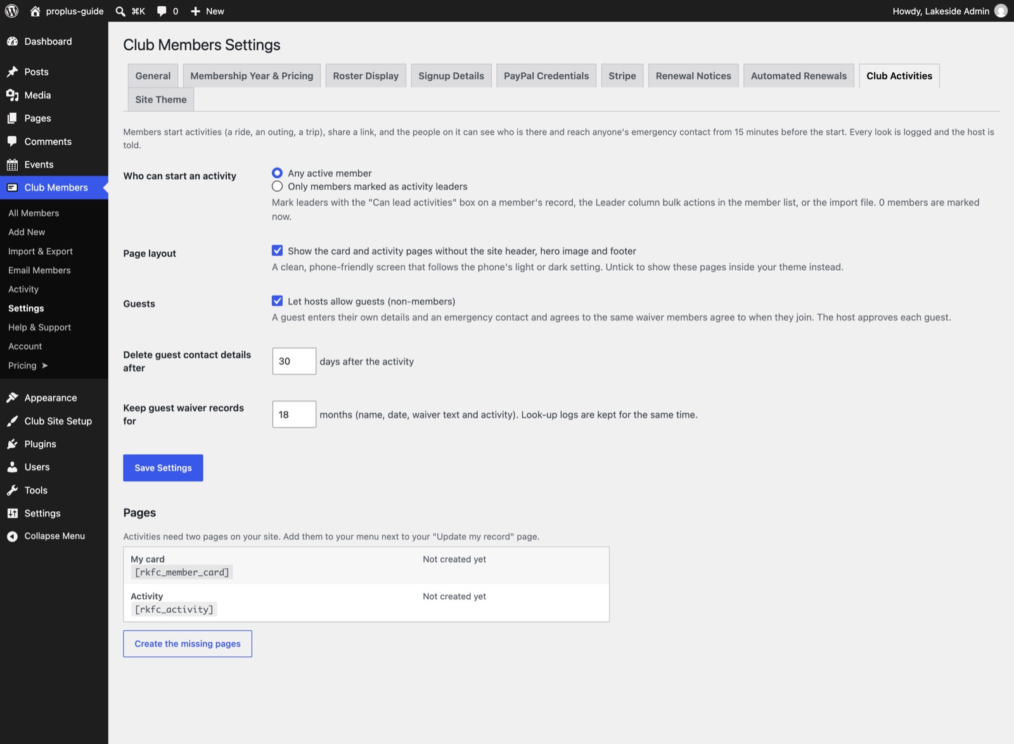Click the [rkfc_activity] shortcode text

pos(174,610)
